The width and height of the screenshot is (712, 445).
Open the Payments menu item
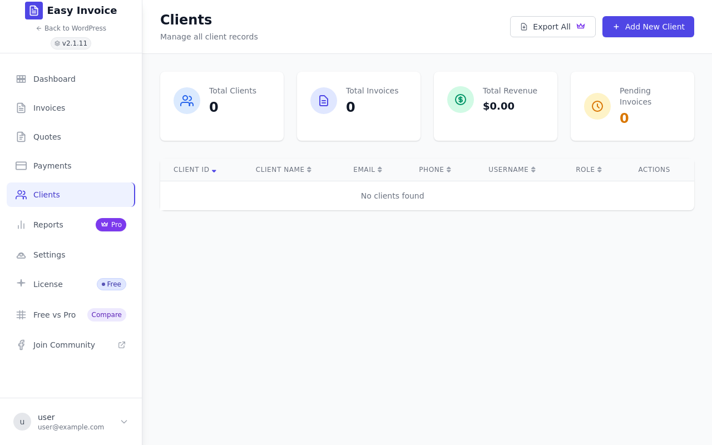point(71,166)
